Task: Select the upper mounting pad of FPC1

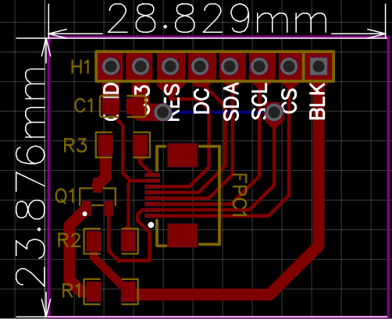Action: point(182,155)
